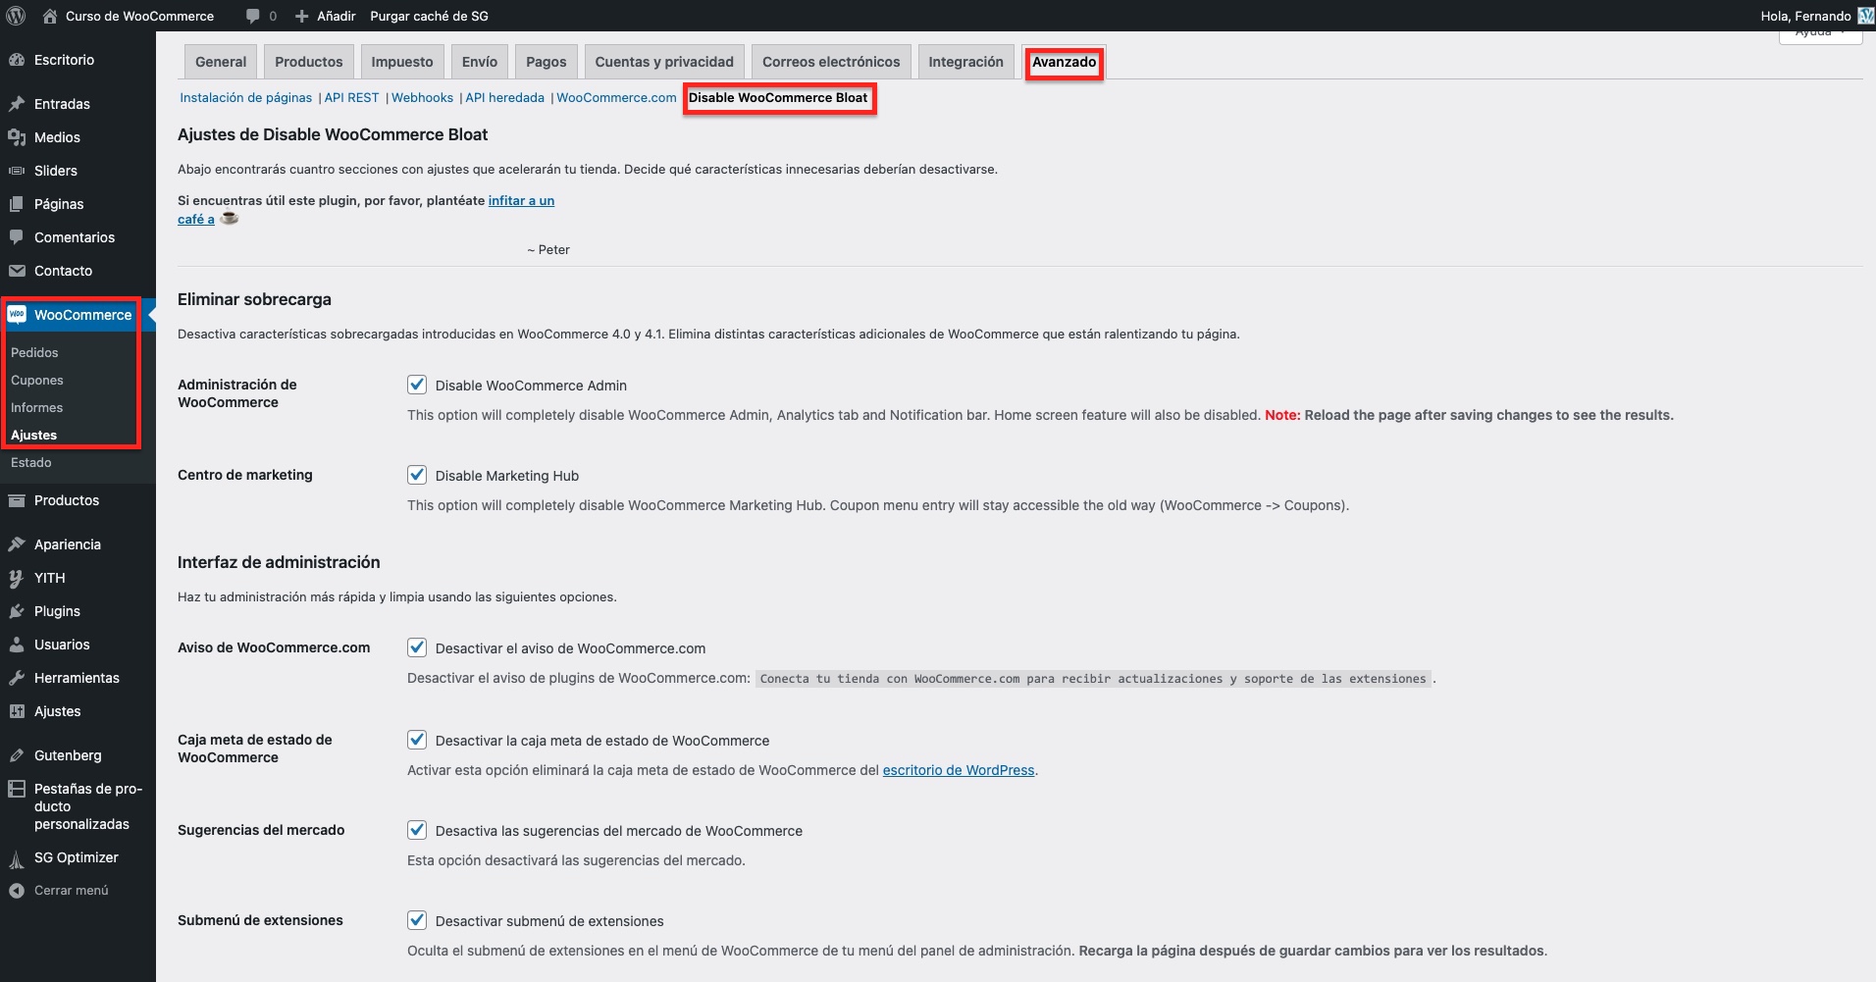Image resolution: width=1876 pixels, height=982 pixels.
Task: Click the WordPress logo icon in admin bar
Action: (16, 16)
